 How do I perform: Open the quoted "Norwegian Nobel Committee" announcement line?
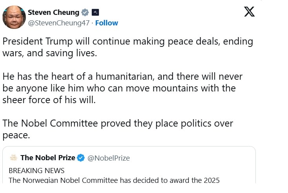114,180
